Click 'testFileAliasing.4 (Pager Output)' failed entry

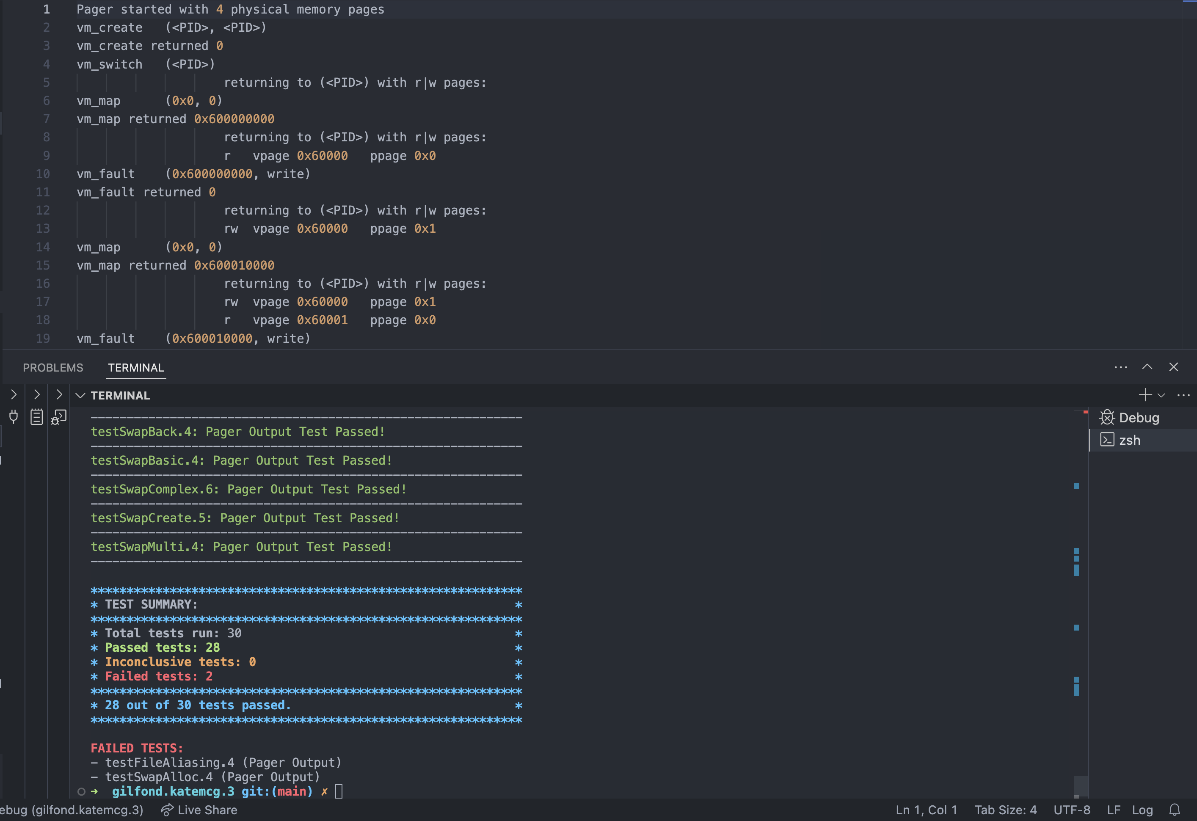pos(223,763)
